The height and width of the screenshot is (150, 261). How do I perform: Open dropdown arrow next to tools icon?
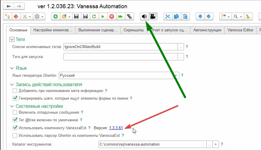[x=30, y=17]
